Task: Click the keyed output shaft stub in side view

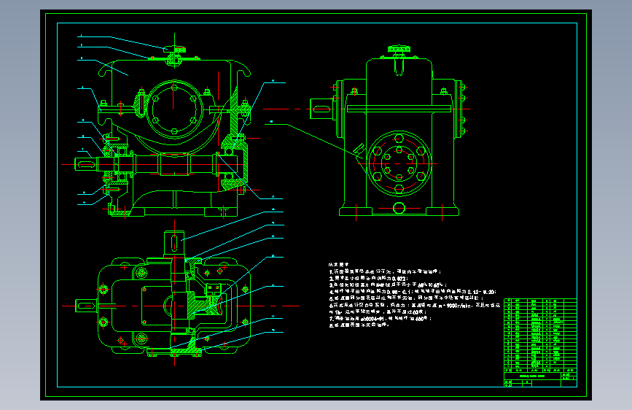Action: (321, 109)
